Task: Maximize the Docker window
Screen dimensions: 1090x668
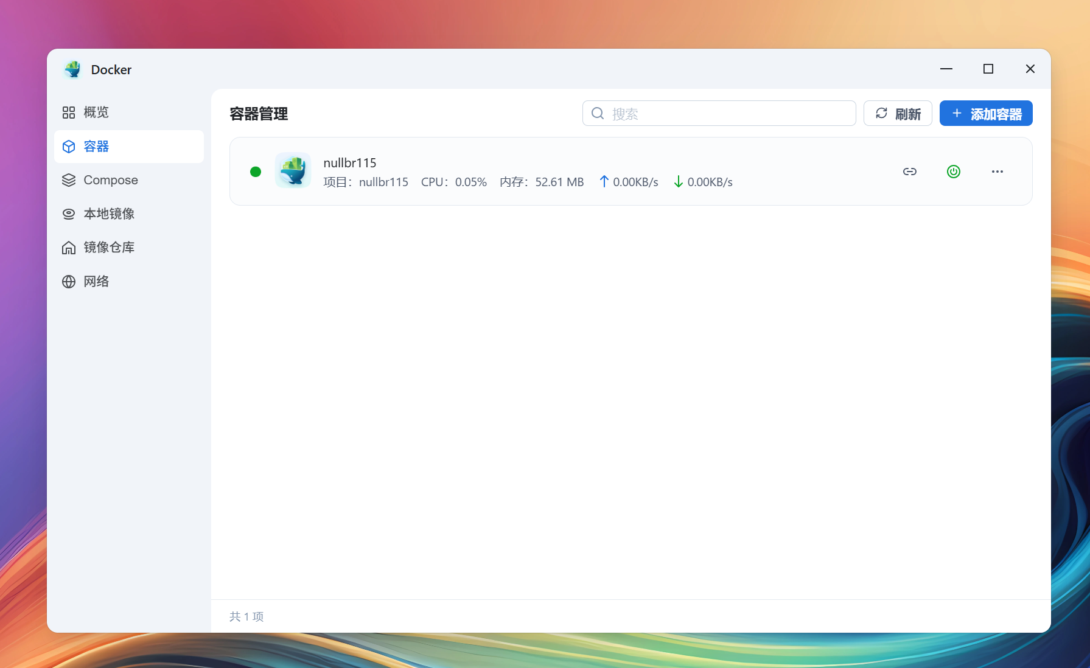Action: tap(988, 69)
